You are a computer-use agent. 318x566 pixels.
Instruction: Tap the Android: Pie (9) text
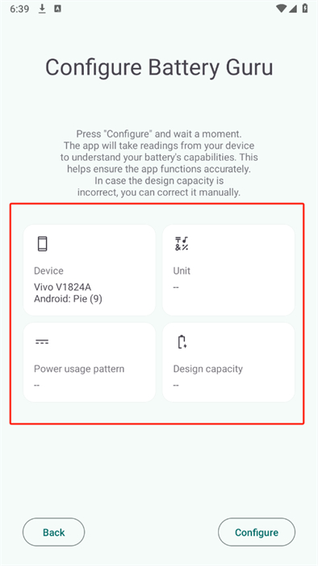coord(68,299)
